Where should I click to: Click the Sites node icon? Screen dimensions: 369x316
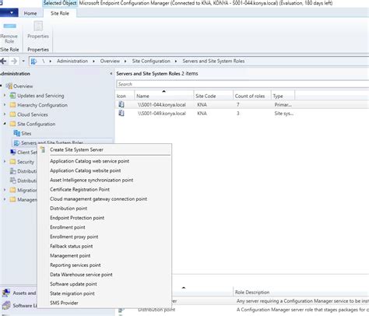click(x=17, y=133)
